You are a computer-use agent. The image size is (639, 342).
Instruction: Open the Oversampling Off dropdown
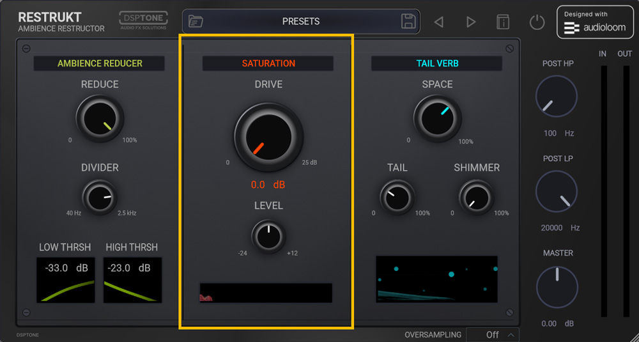click(493, 335)
